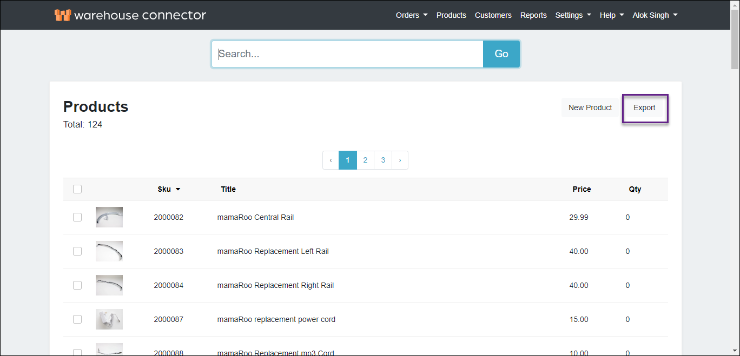
Task: Click inside the Search input field
Action: click(346, 54)
